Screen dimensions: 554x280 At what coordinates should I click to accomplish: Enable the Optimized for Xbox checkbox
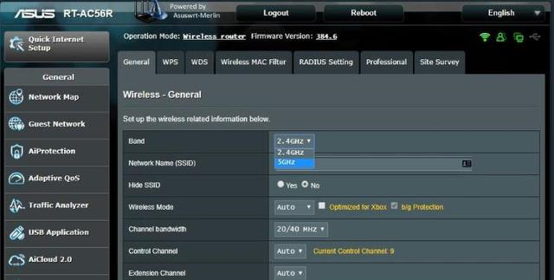click(x=322, y=206)
